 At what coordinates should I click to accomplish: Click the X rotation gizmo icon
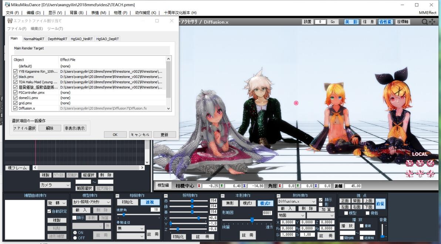410,163
